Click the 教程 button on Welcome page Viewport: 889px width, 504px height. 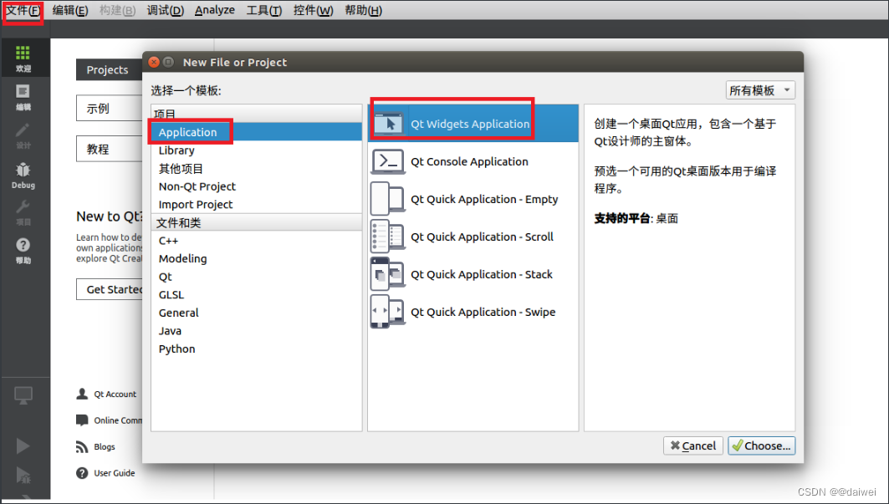pos(109,149)
